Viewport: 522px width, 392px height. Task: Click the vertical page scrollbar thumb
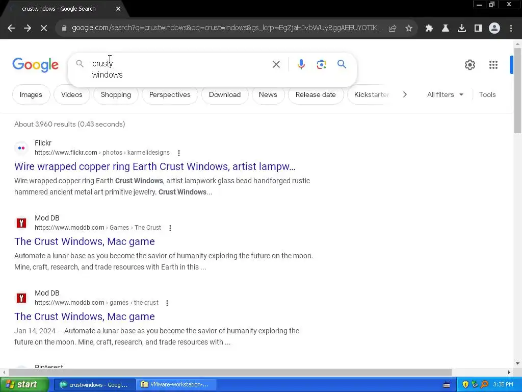517,91
